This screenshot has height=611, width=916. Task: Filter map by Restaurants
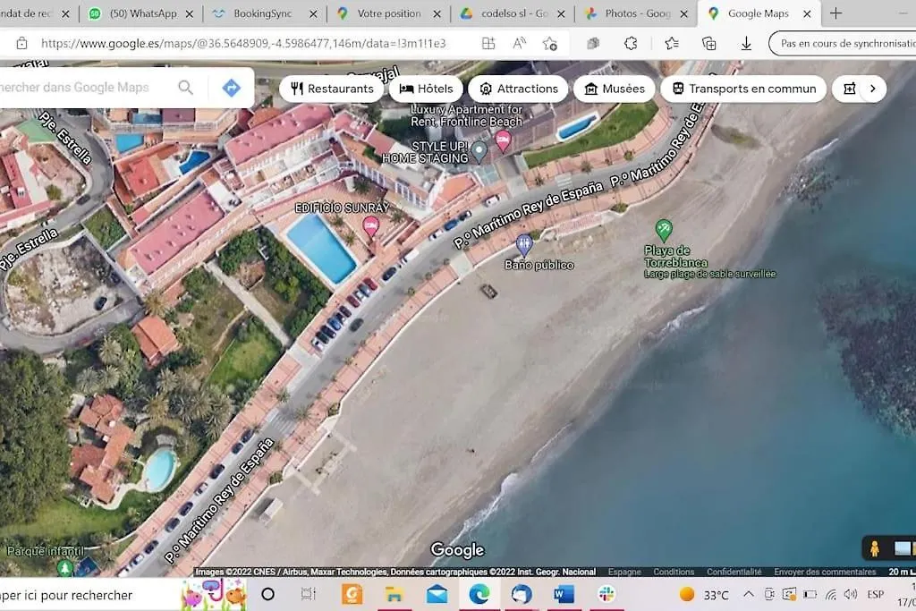(332, 89)
